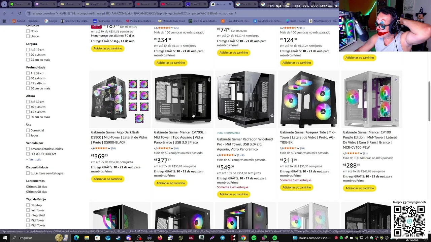The width and height of the screenshot is (431, 242).
Task: Add Aigo Darkflash DS900 to cart
Action: 108,179
